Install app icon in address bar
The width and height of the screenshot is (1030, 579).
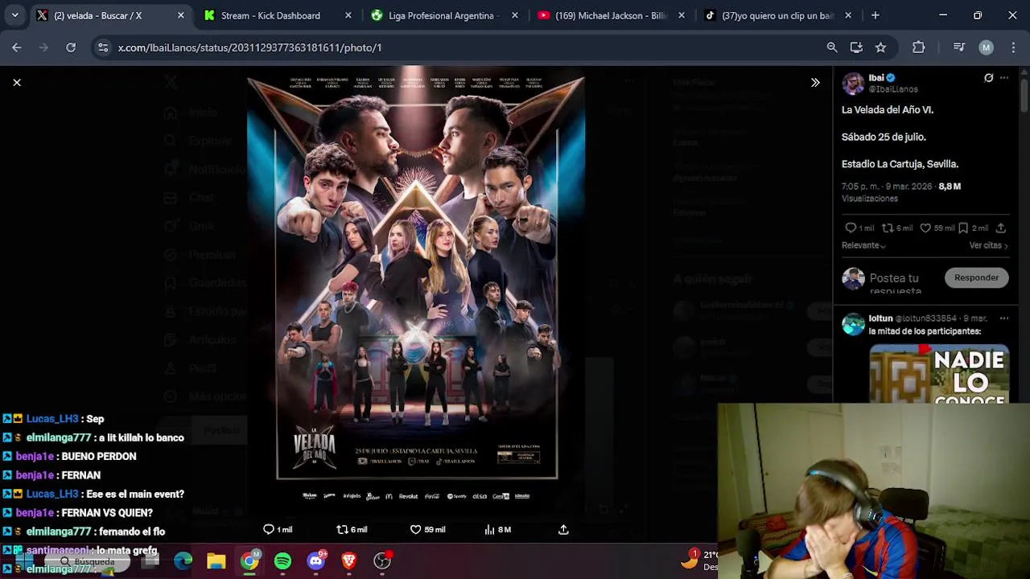(856, 47)
